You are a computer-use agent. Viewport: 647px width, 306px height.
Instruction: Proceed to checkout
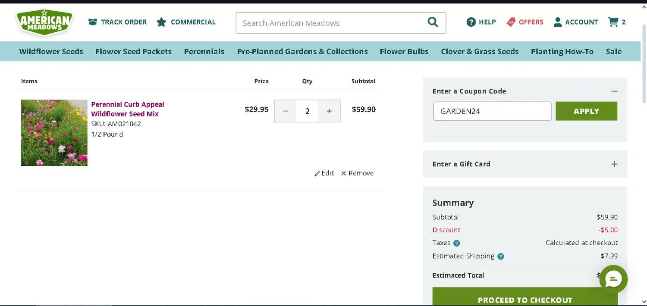[525, 297]
